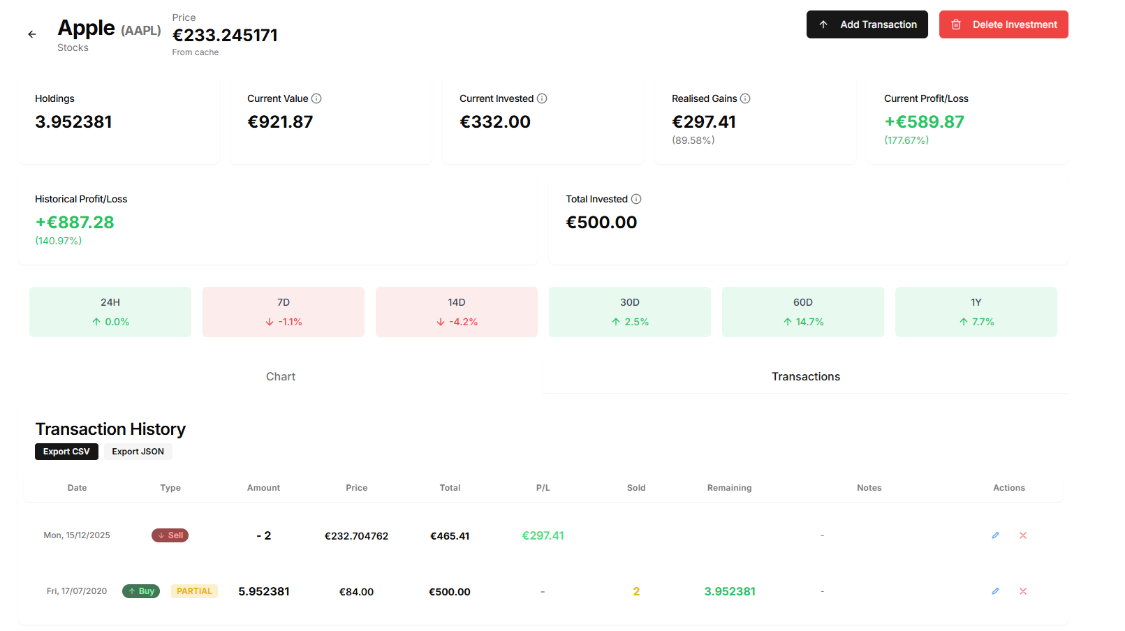The height and width of the screenshot is (631, 1125).
Task: Select the 30D performance period
Action: tap(629, 311)
